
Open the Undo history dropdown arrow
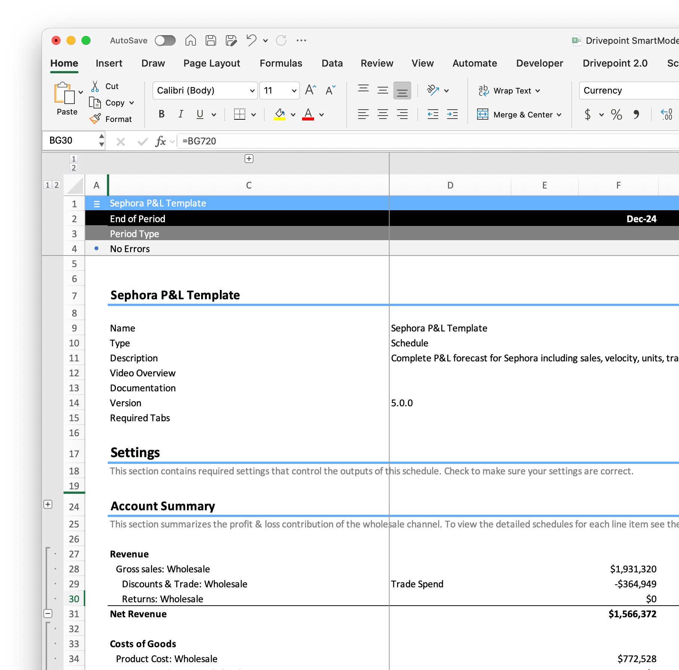point(265,41)
